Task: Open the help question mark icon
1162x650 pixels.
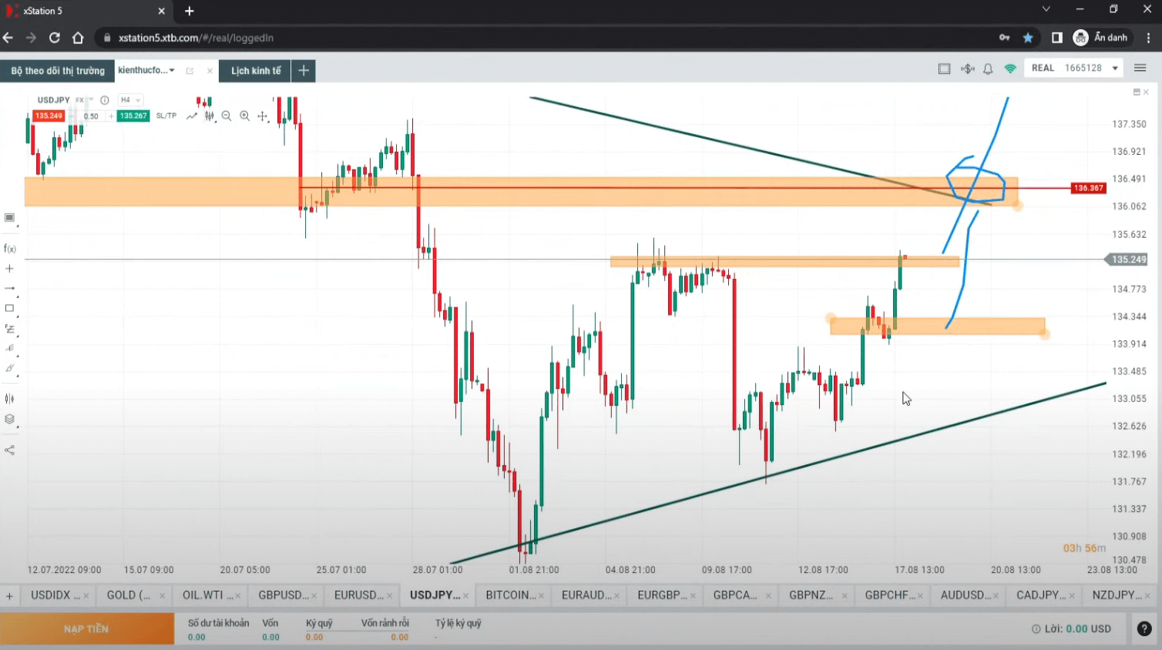Action: pyautogui.click(x=1145, y=628)
